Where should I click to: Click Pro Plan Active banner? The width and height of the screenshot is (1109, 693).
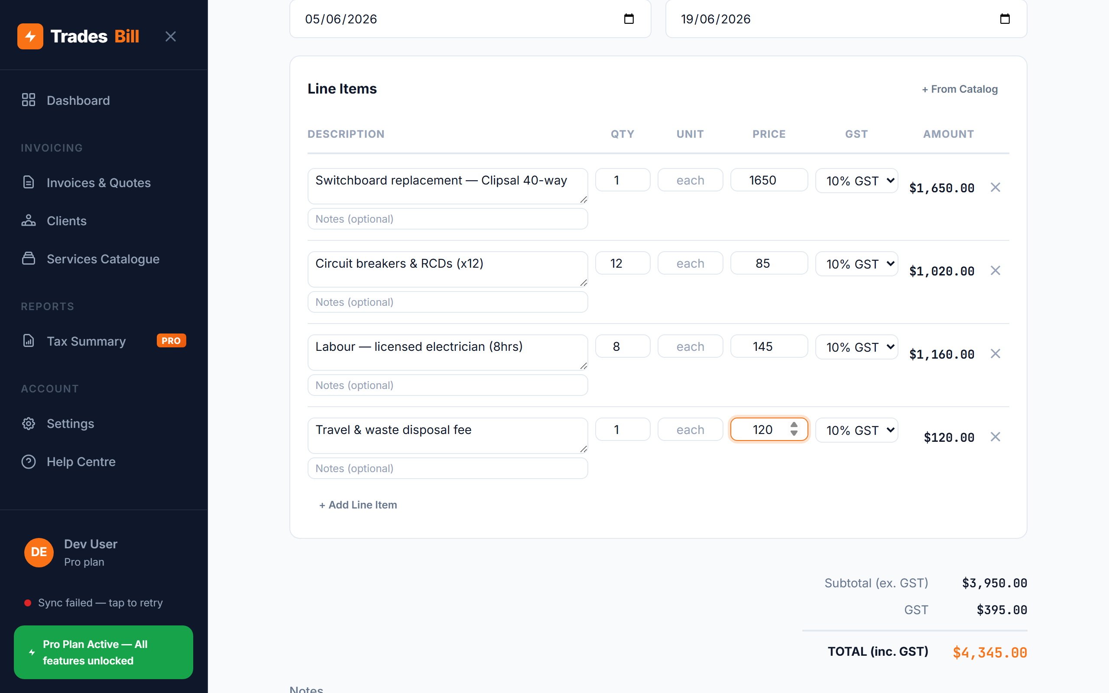click(104, 652)
